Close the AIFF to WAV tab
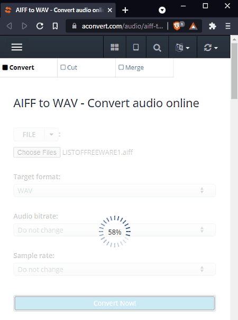The image size is (238, 320). point(110,10)
